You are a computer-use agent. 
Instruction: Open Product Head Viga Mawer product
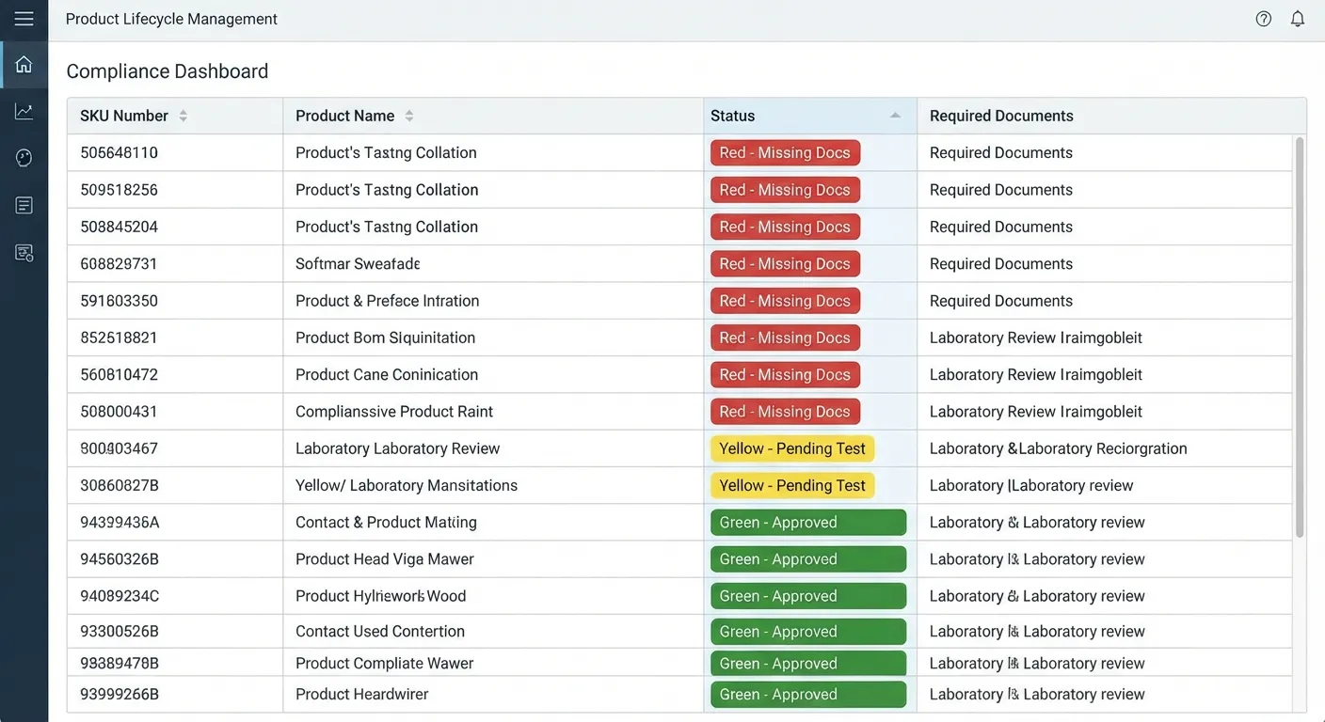coord(385,559)
